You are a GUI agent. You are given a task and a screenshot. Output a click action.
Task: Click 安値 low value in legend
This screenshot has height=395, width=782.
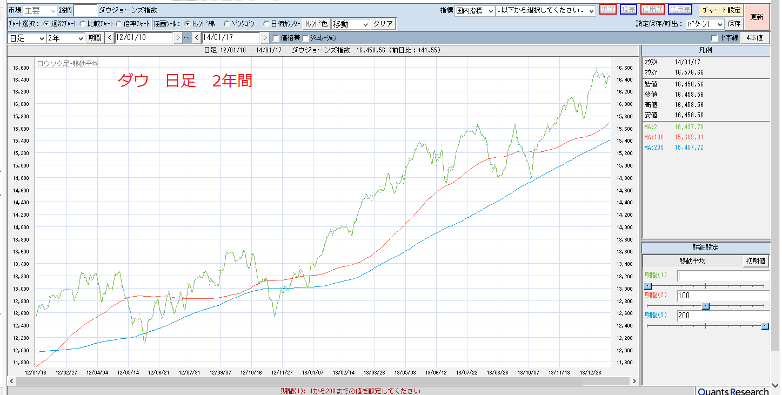689,115
